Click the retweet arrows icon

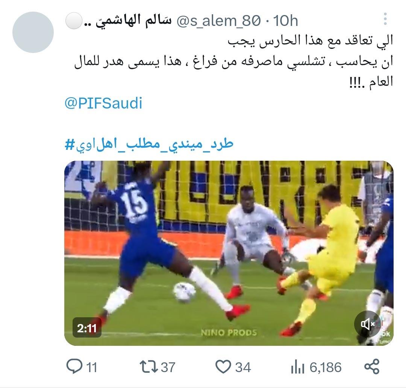point(148,367)
